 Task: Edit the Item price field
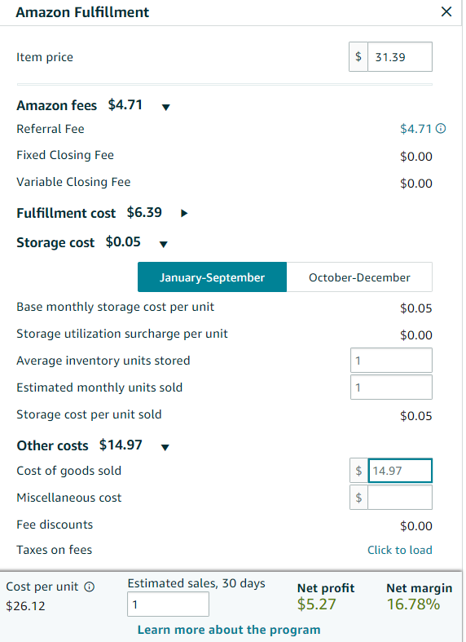tap(400, 57)
